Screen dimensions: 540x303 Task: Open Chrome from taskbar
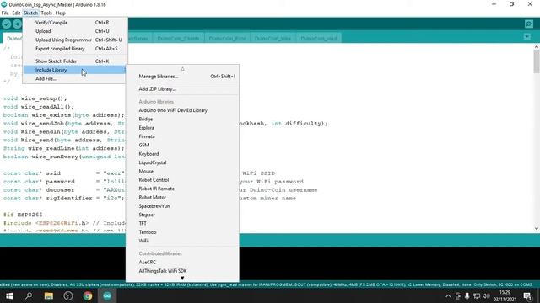[x=88, y=295]
